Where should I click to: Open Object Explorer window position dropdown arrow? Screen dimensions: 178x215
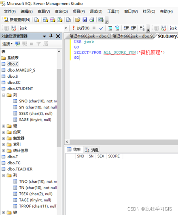[x=44, y=36]
